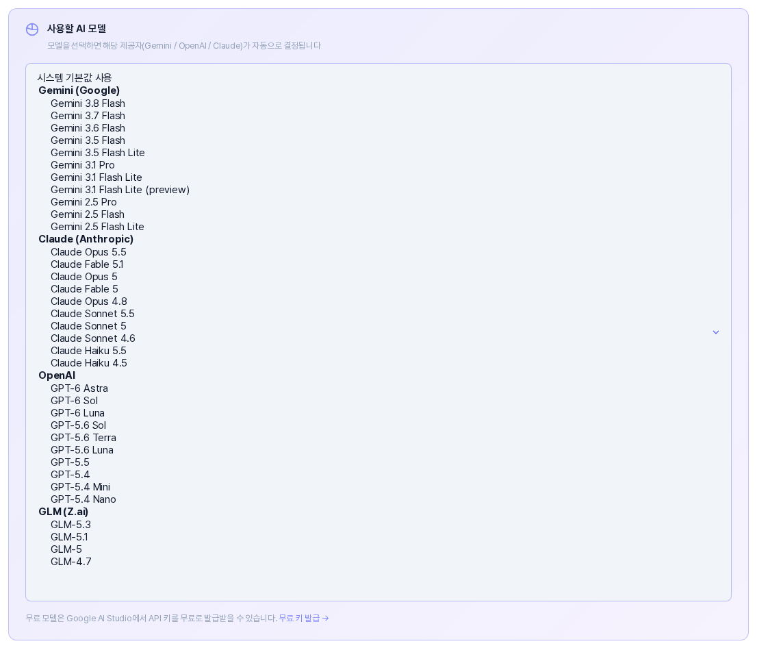Select GPT-5.4 Nano

tap(83, 499)
